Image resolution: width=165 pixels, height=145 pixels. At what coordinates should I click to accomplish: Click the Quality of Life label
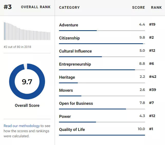[x=72, y=129]
